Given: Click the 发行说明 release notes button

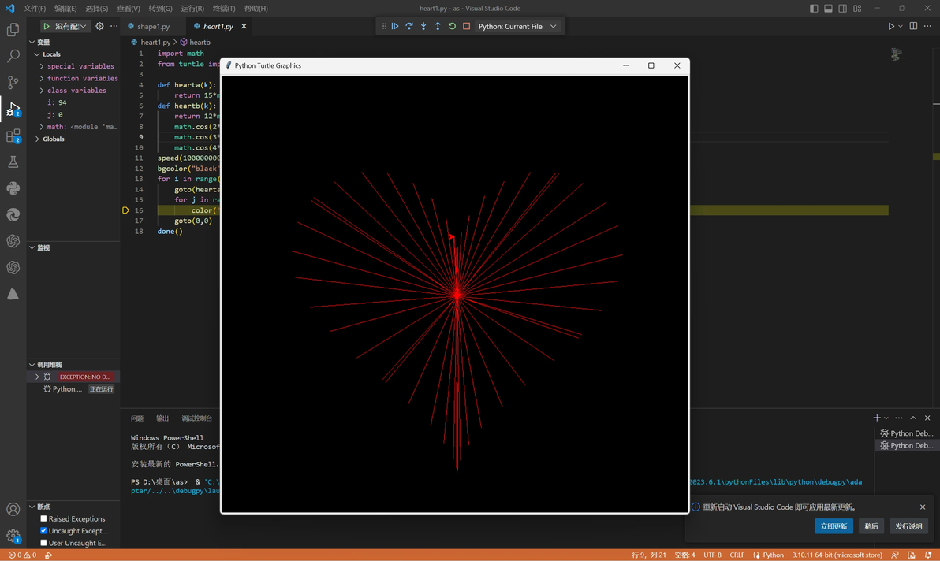Looking at the screenshot, I should coord(908,526).
